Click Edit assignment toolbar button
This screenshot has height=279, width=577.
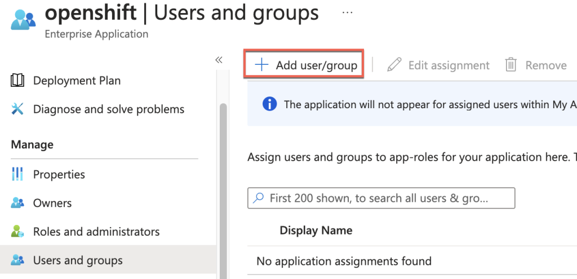pyautogui.click(x=439, y=65)
